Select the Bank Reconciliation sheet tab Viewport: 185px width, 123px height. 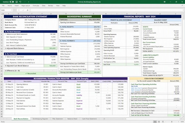tap(21, 119)
